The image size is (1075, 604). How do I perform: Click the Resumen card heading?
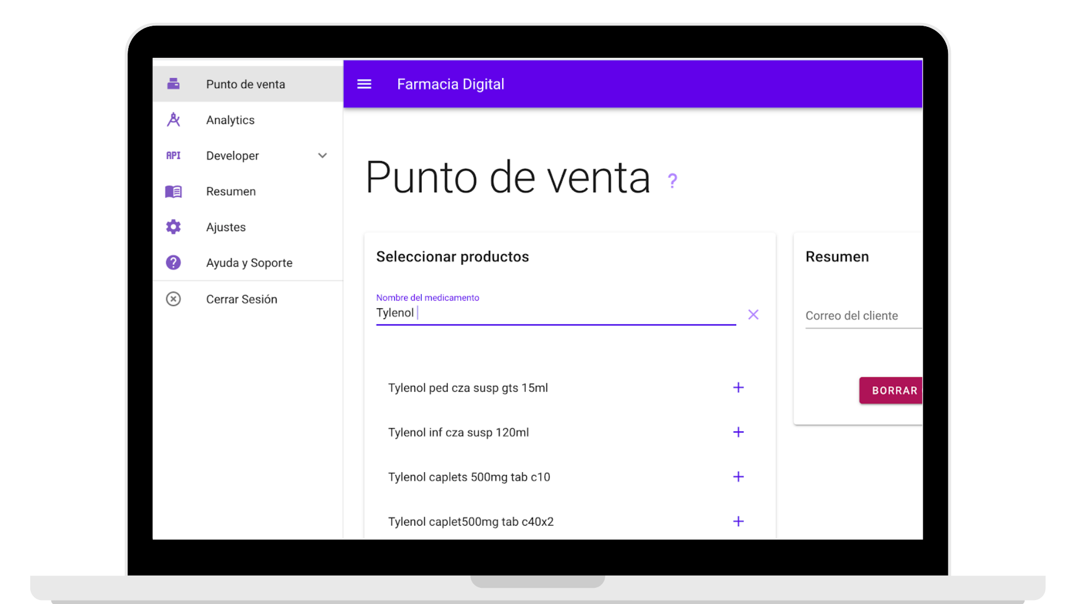[x=837, y=257]
